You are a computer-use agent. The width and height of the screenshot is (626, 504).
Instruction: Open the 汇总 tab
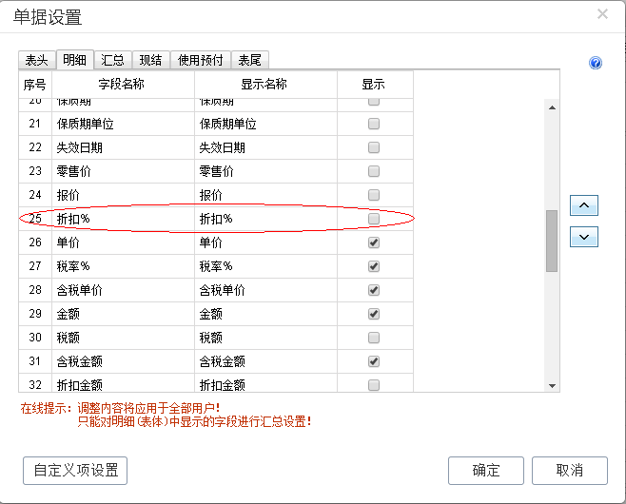[x=112, y=60]
